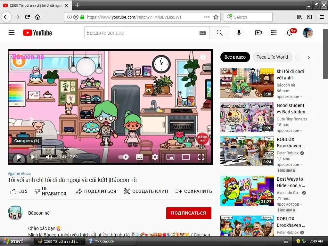328x246 pixels.
Task: Skip to the next video
Action: [x=34, y=157]
